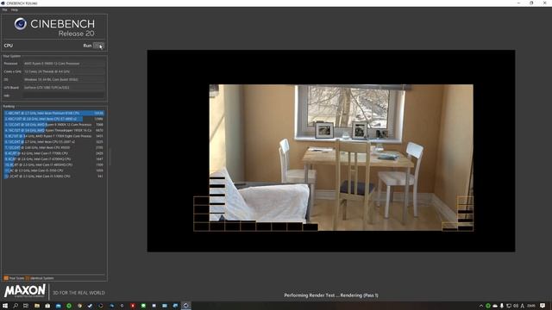The height and width of the screenshot is (310, 552).
Task: Select the Intel Xeon E7-4890 v2 ranking row
Action: 54,119
